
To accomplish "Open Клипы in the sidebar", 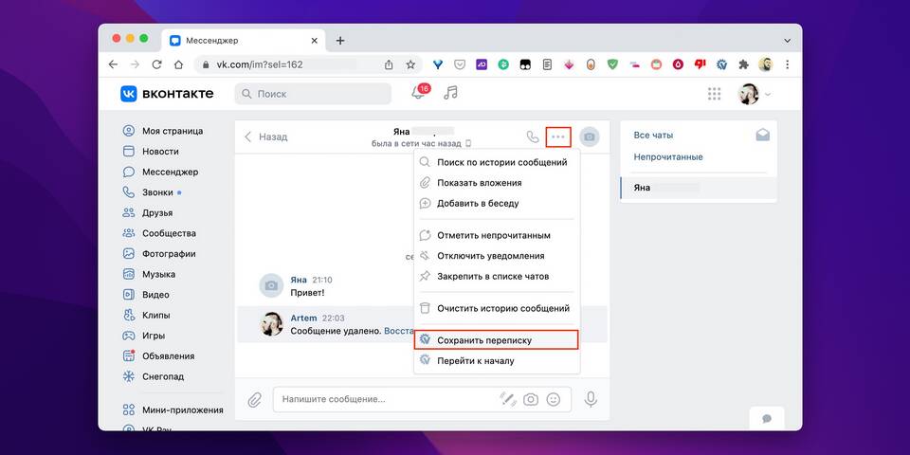I will tap(147, 315).
